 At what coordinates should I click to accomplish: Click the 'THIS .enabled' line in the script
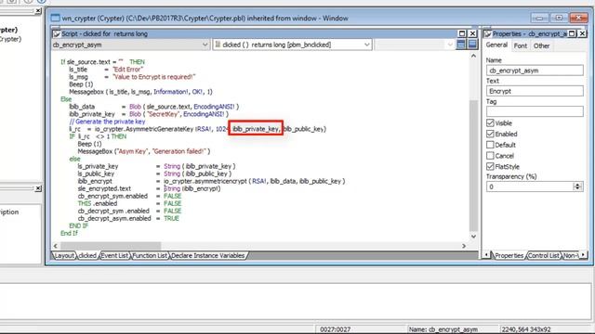coord(130,203)
